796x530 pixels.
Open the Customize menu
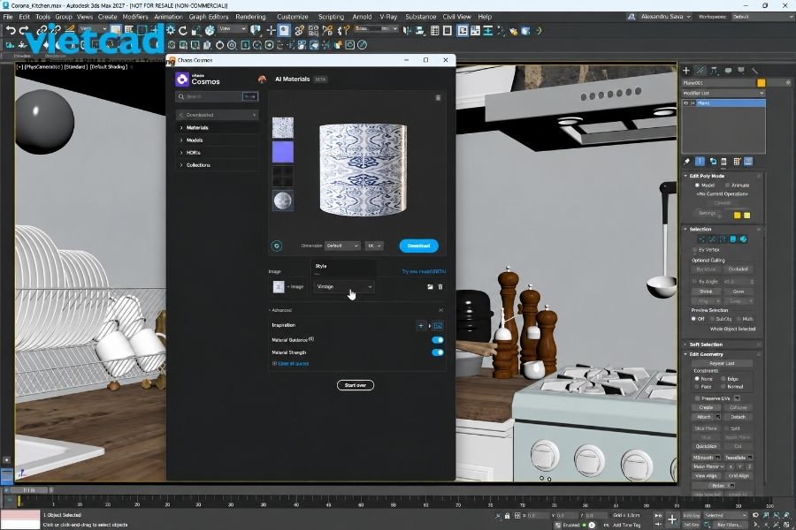[293, 17]
